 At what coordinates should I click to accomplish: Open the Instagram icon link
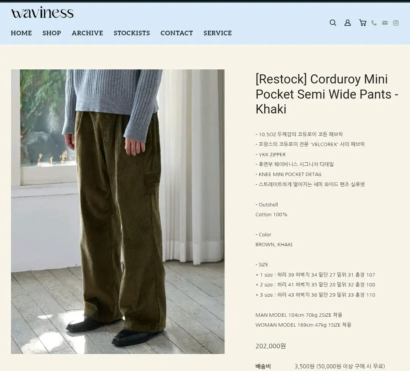click(396, 23)
